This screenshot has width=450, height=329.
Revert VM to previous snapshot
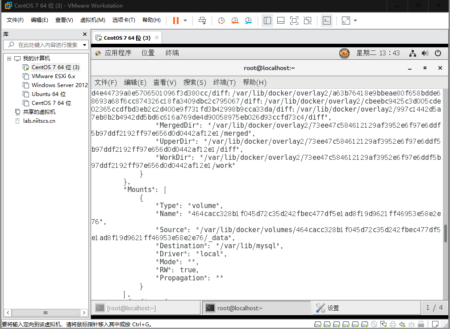[x=235, y=21]
